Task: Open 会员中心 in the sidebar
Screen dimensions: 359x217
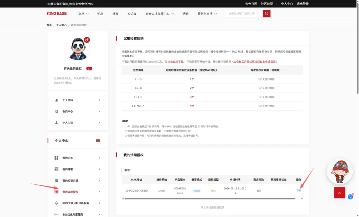Action: point(68,111)
